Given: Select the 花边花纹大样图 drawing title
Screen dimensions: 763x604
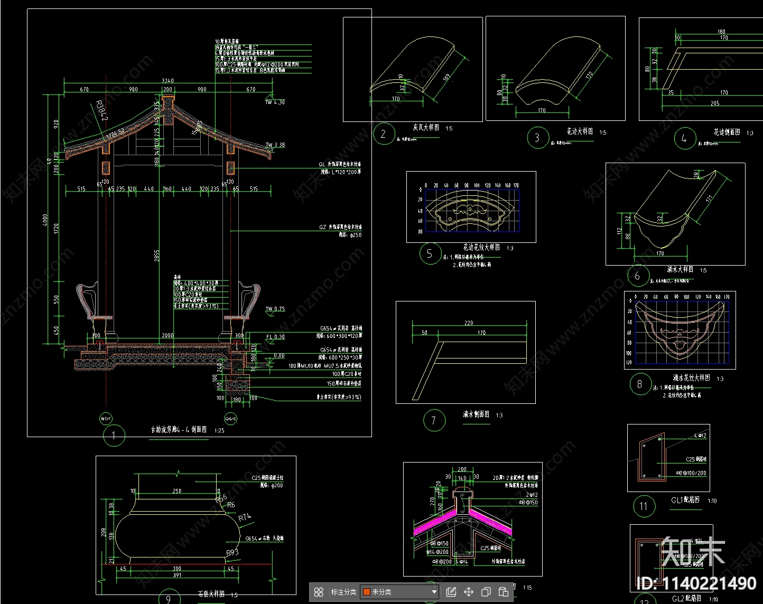Looking at the screenshot, I should [x=481, y=247].
